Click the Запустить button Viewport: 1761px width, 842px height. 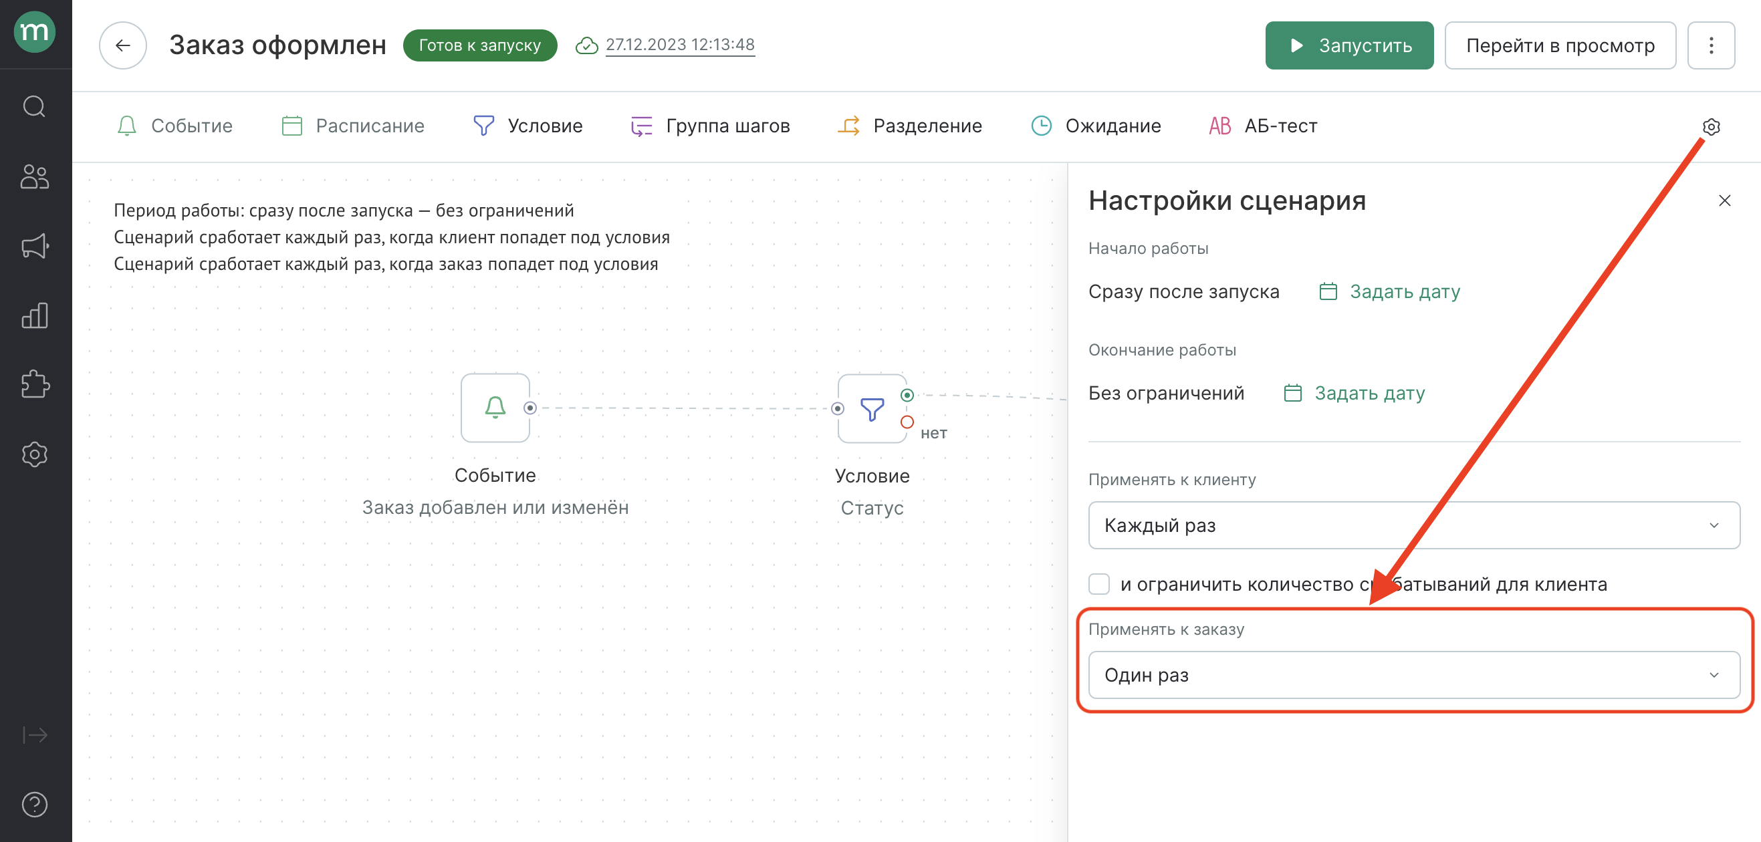tap(1348, 45)
